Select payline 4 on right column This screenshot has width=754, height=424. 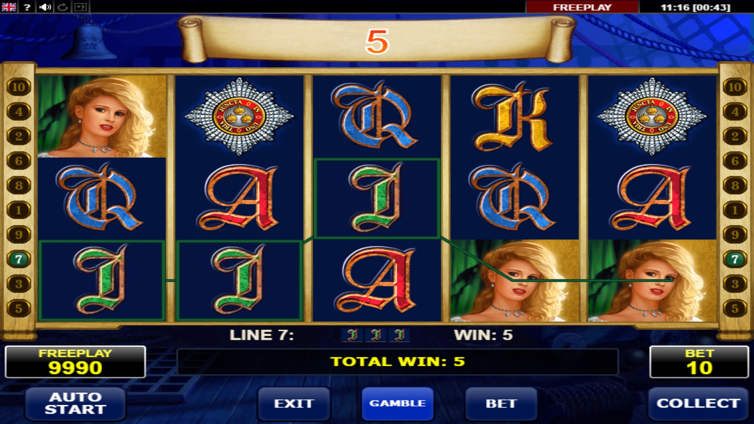(x=735, y=111)
